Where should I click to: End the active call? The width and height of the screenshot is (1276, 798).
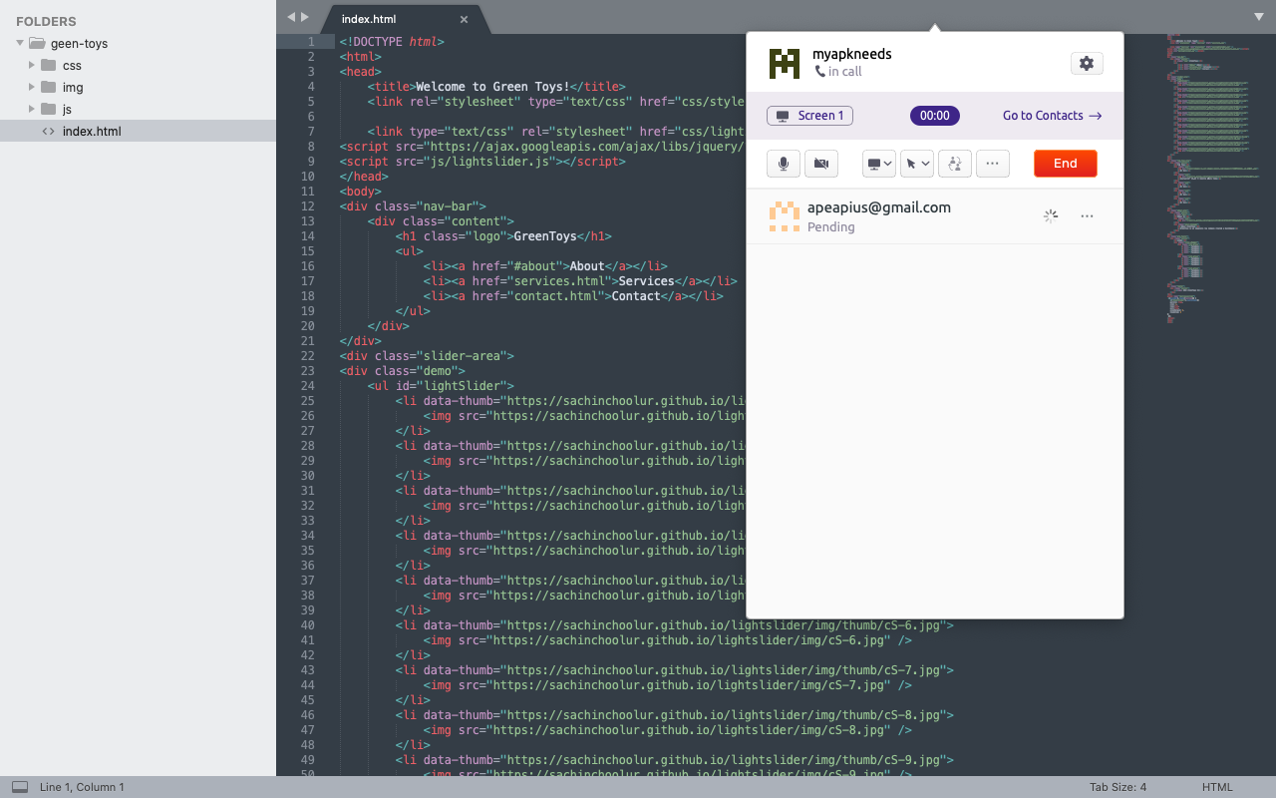point(1065,163)
